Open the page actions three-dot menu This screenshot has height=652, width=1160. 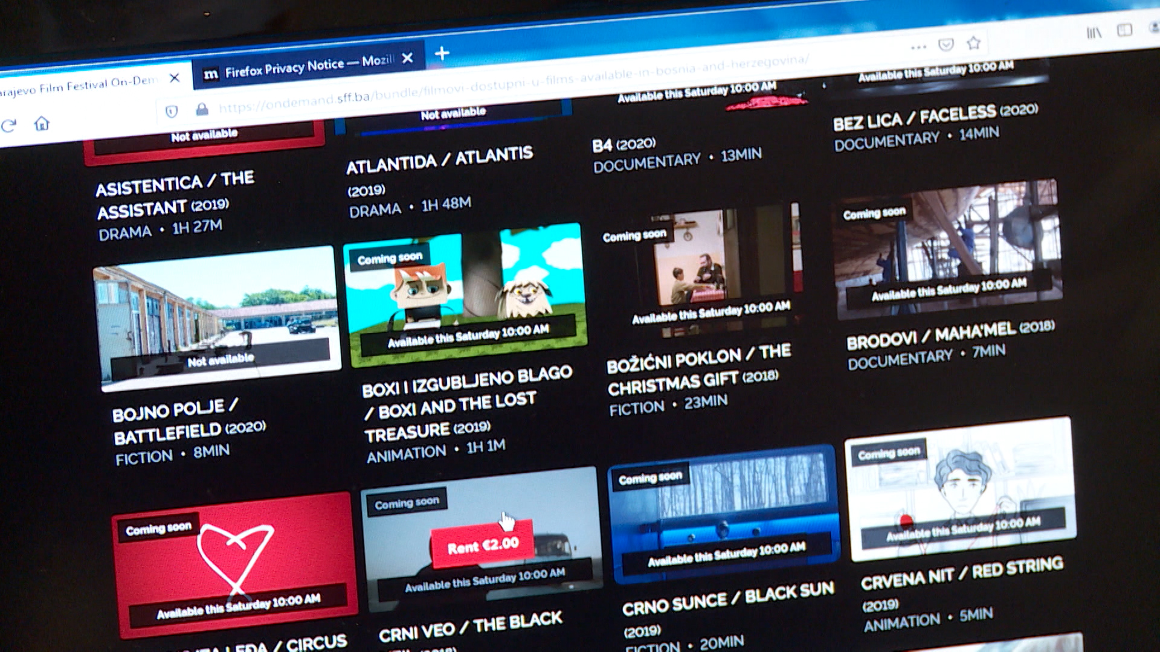tap(918, 46)
